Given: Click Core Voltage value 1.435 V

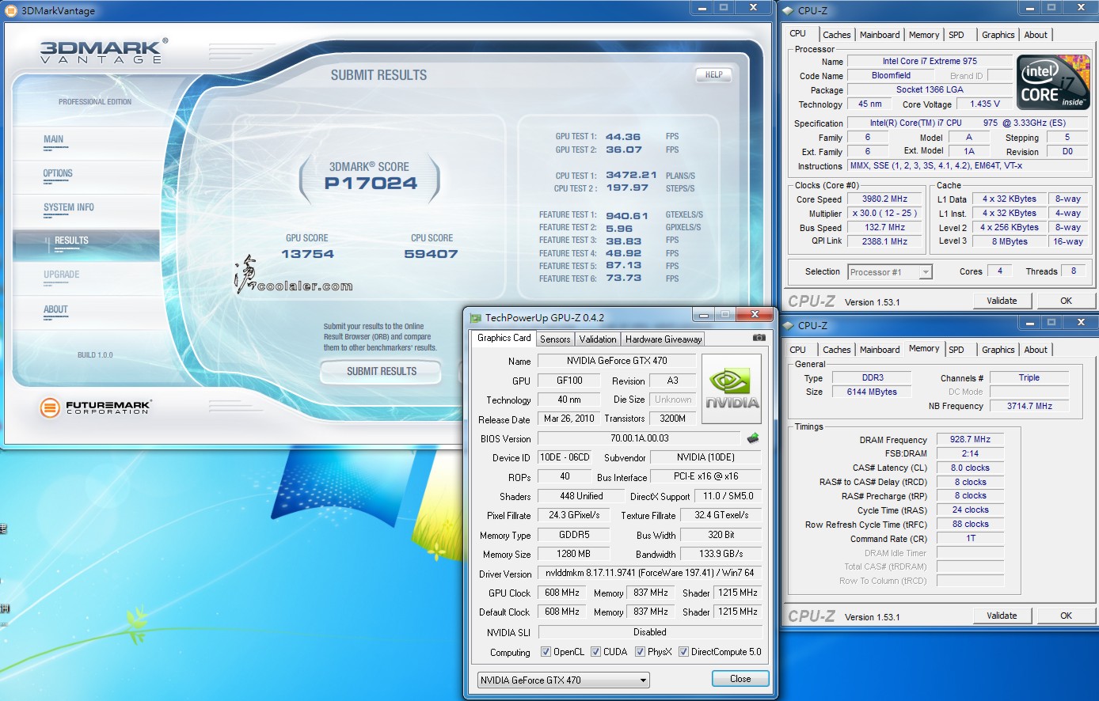Looking at the screenshot, I should (x=984, y=104).
